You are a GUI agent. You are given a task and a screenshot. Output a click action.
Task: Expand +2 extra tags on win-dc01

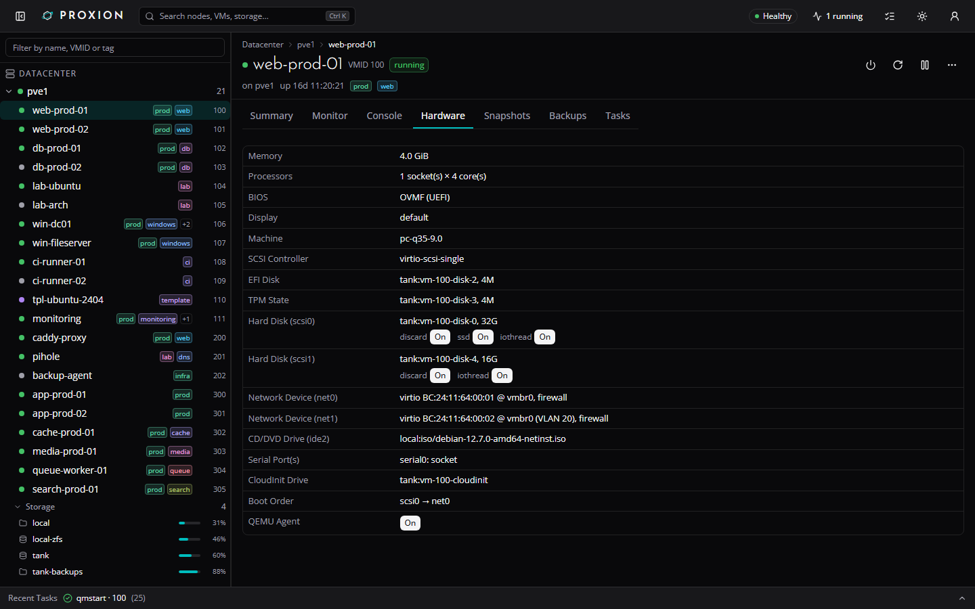(x=186, y=224)
